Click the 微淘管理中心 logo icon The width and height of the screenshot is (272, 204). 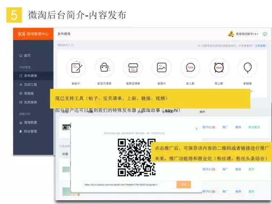tap(22, 34)
